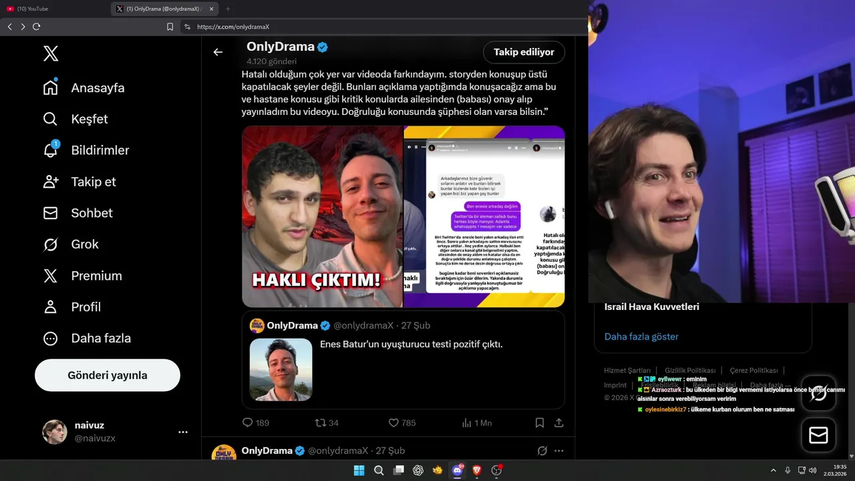Image resolution: width=855 pixels, height=481 pixels.
Task: Click Daha fazla göster link
Action: pyautogui.click(x=641, y=337)
